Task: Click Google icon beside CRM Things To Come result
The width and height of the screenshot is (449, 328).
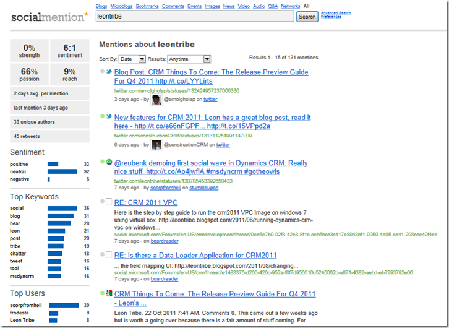Action: click(x=109, y=293)
